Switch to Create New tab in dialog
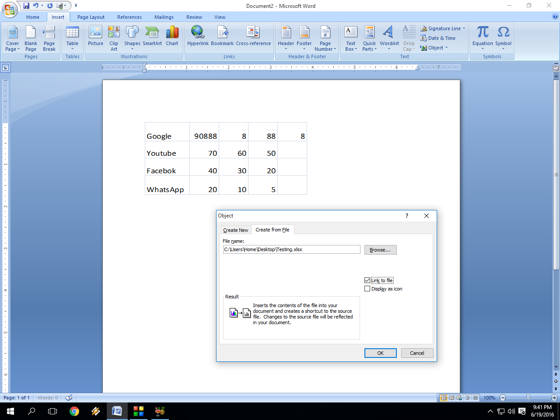The width and height of the screenshot is (560, 420). [235, 230]
